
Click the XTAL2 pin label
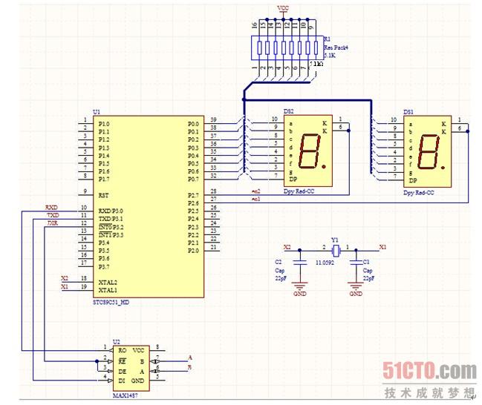tap(108, 283)
